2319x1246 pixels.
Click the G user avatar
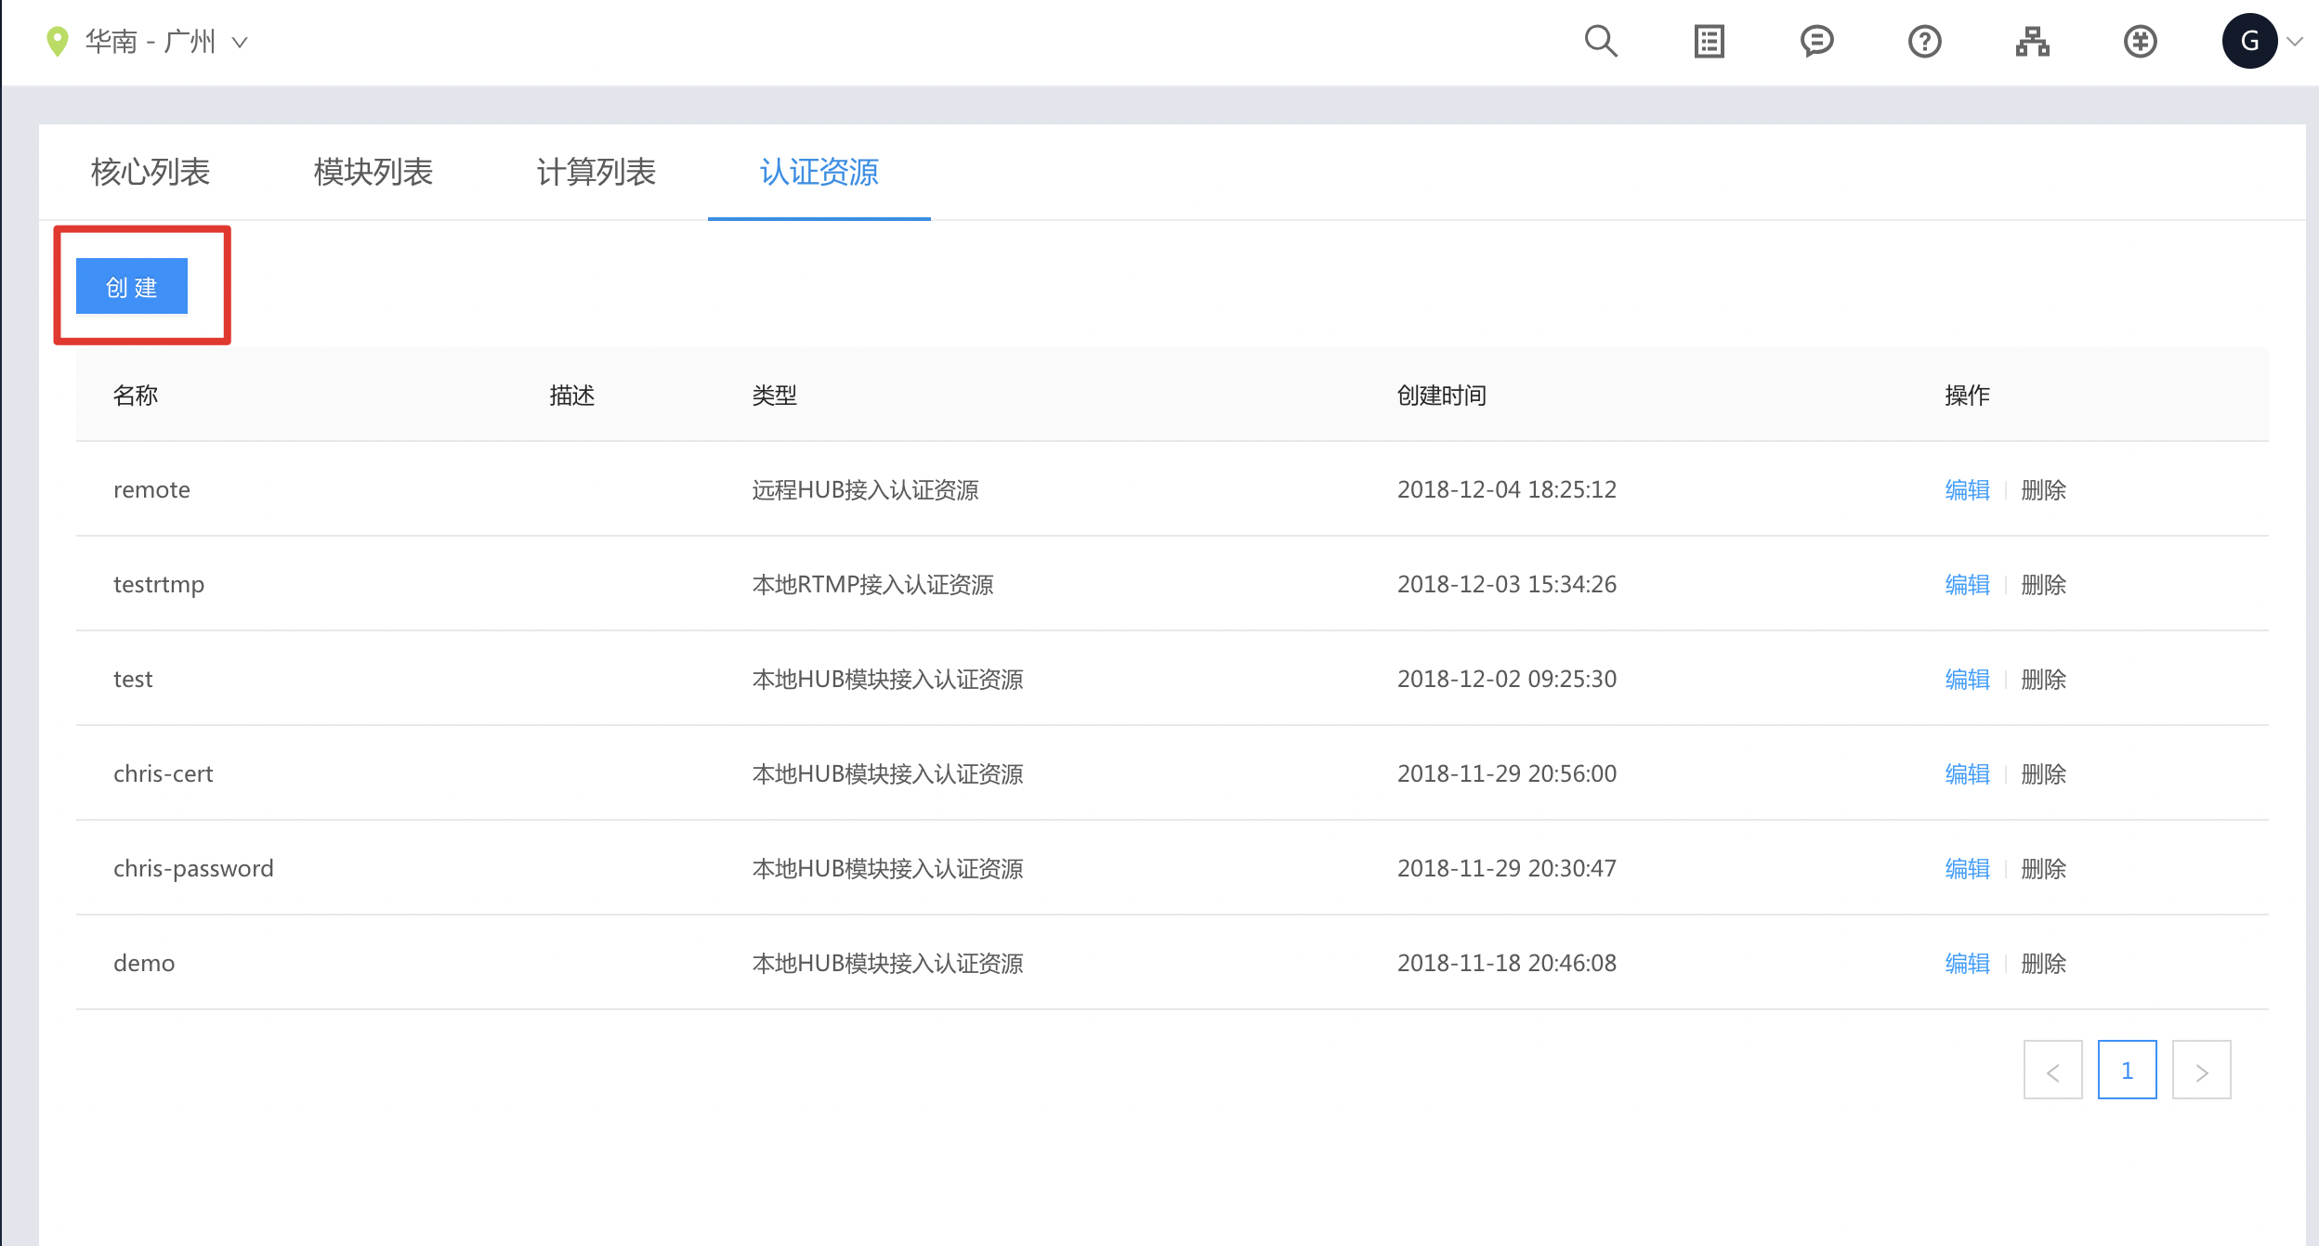(2249, 42)
